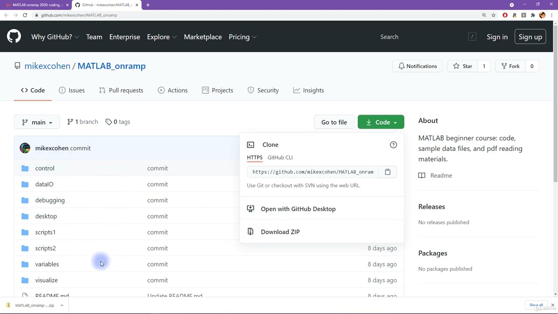Switch to the Insights tab
Image resolution: width=558 pixels, height=314 pixels.
[x=309, y=90]
